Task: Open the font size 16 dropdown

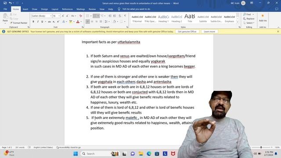Action: click(59, 16)
